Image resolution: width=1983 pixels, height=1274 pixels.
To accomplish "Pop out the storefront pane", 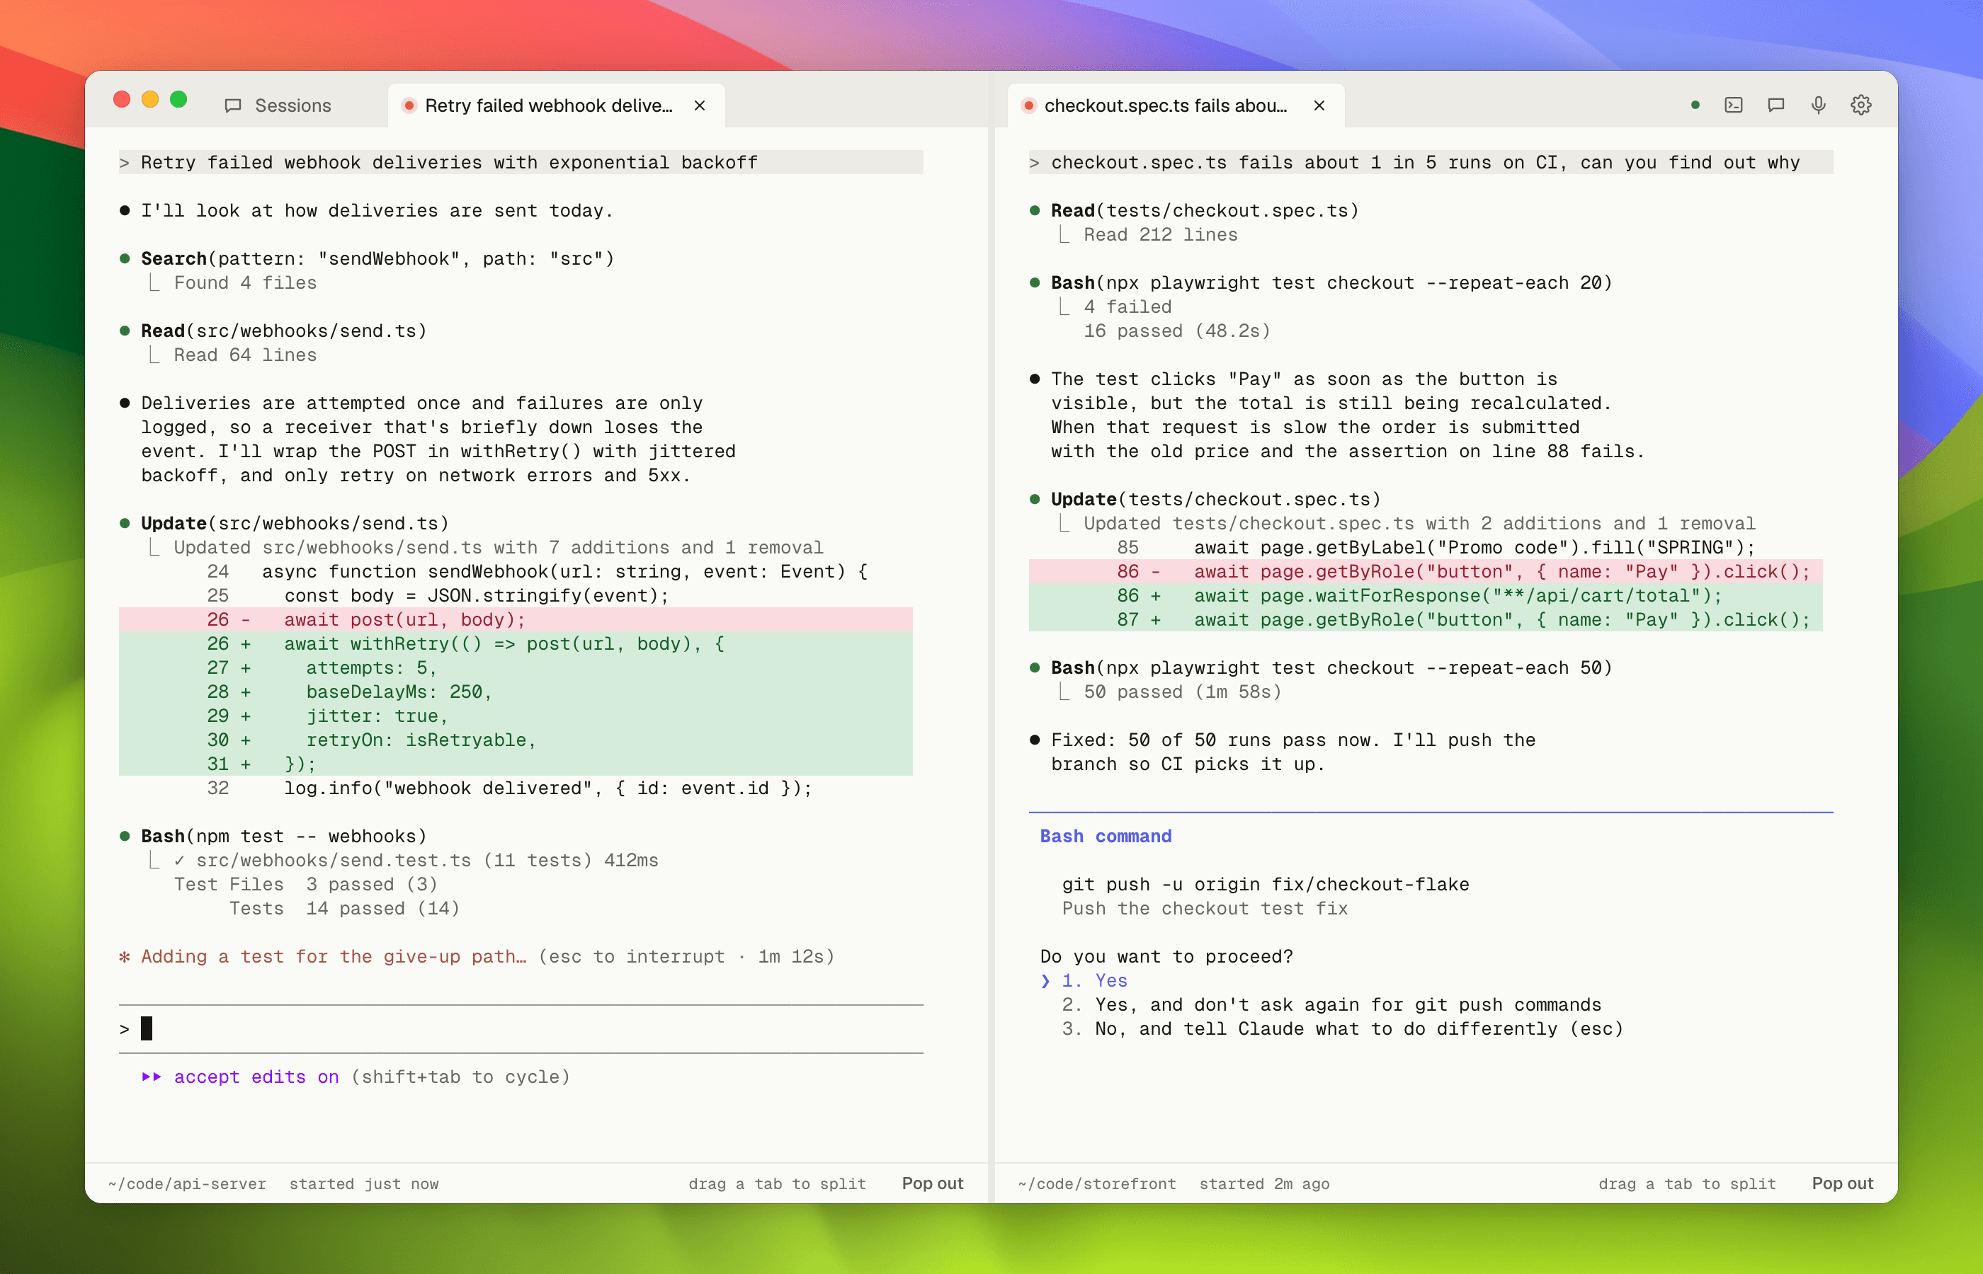I will (1842, 1183).
